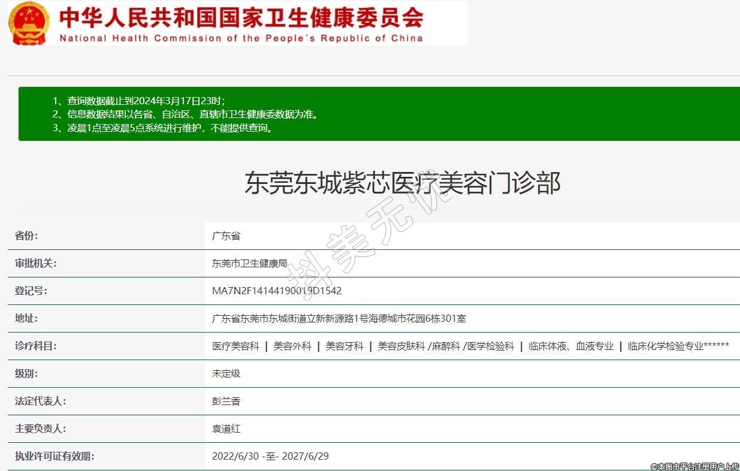This screenshot has width=740, height=471.
Task: Click the clinic name heading 东莞东城紫芯医疗美容门诊部
Action: (x=402, y=183)
